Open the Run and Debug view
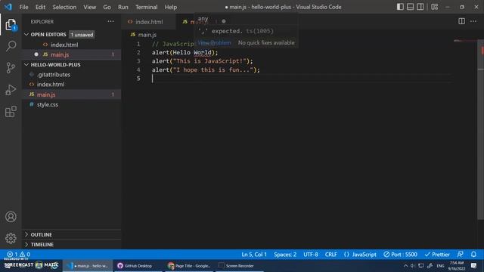 tap(11, 90)
